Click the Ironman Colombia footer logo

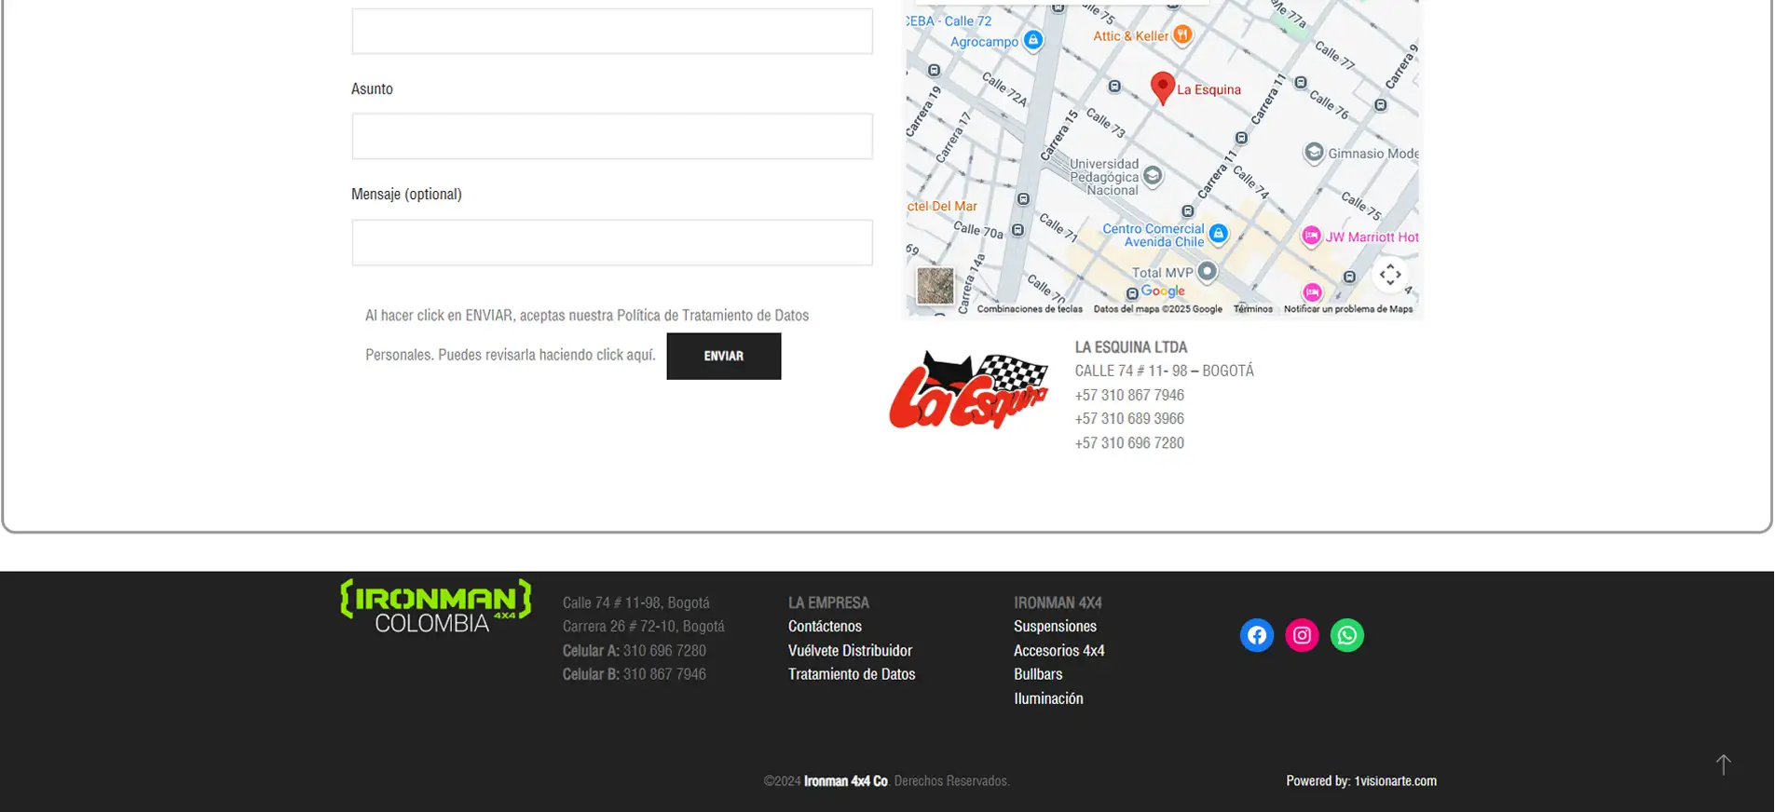point(436,606)
